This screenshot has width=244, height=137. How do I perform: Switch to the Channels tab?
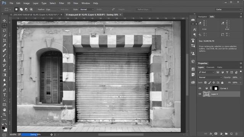210,67
